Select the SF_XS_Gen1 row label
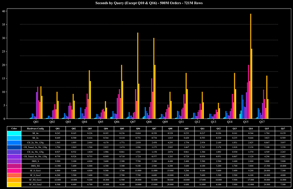Viewport: 293px width, 189px height. tap(35, 179)
